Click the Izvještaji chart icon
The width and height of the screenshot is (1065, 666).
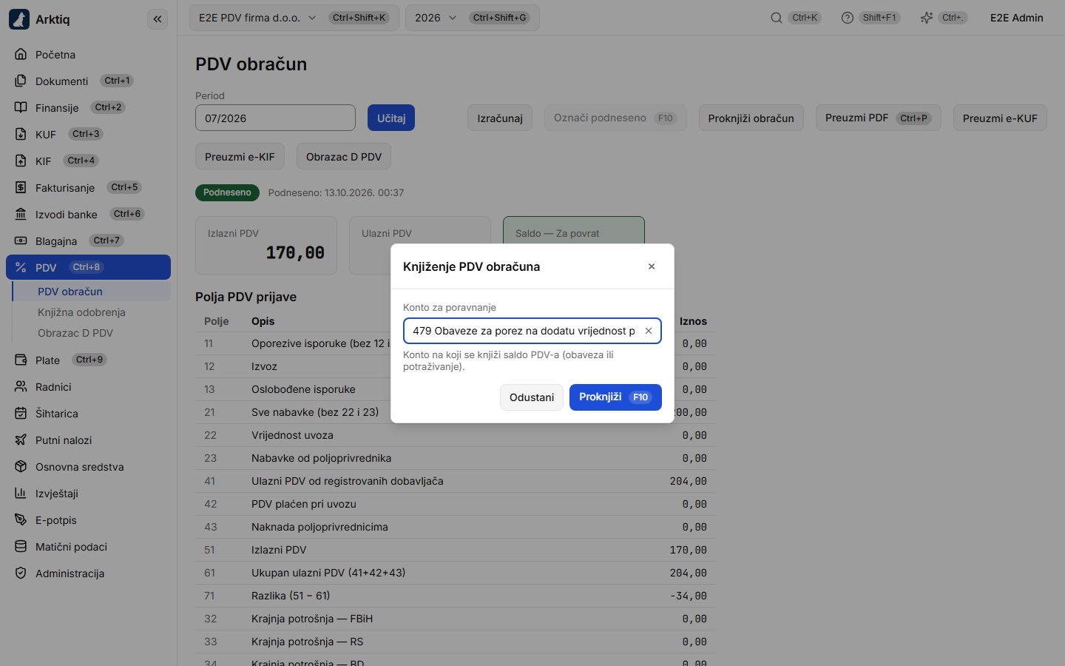pyautogui.click(x=21, y=493)
